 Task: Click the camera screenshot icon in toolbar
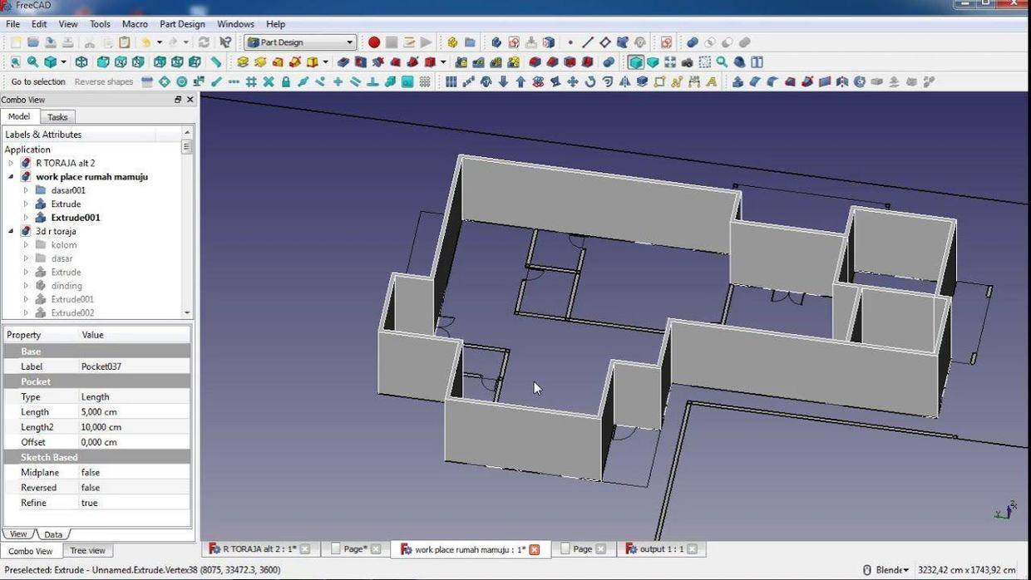click(x=688, y=62)
